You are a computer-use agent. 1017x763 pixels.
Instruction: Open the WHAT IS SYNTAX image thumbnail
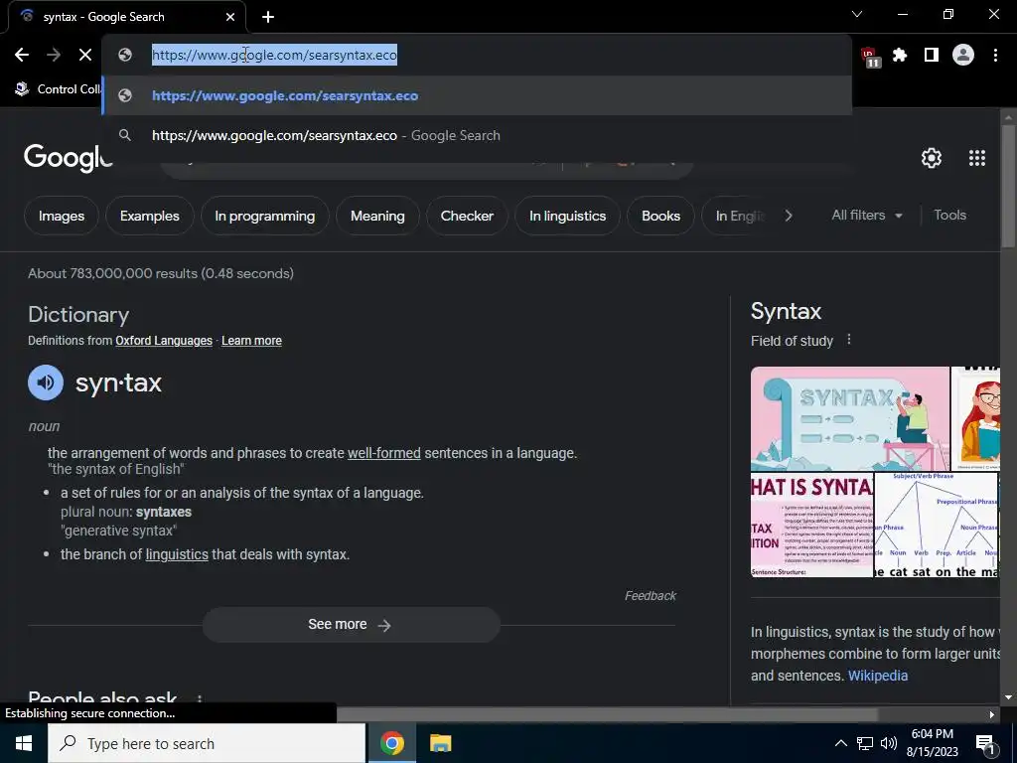point(812,525)
